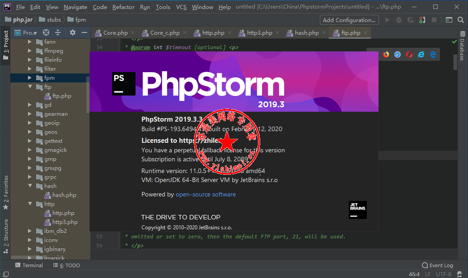Viewport: 468px width, 278px height.
Task: Open the Database tool window
Action: click(462, 46)
